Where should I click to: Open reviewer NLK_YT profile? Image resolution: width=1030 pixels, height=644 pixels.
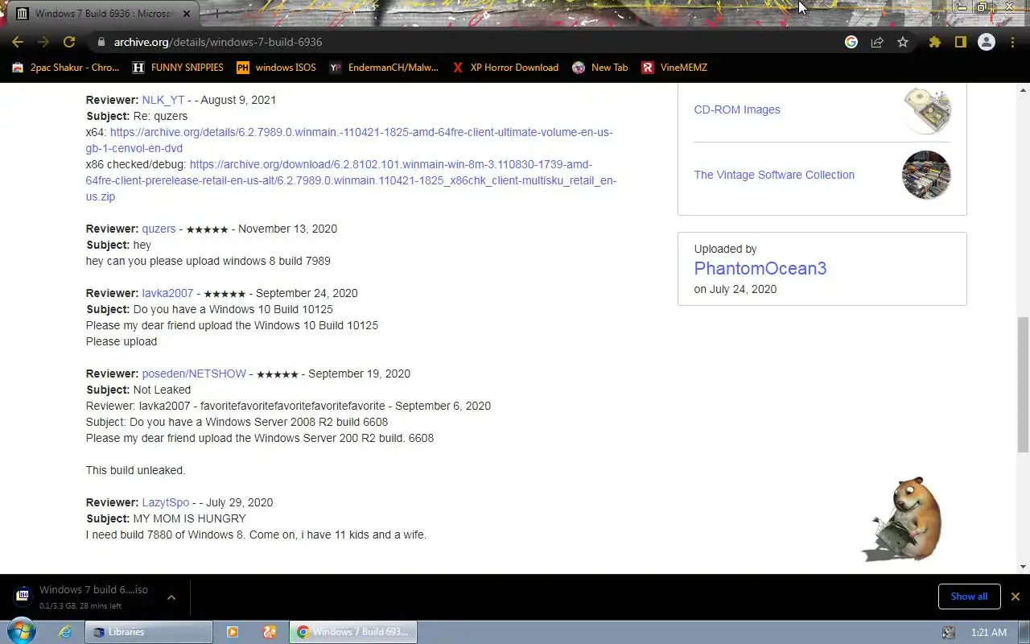(x=163, y=100)
